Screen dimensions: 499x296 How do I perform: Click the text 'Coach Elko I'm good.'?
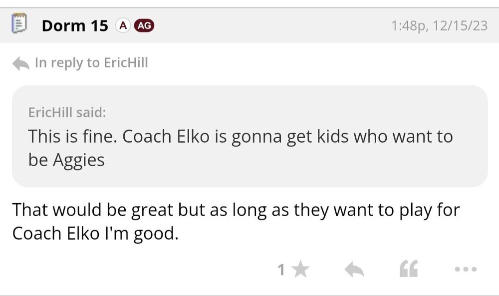95,234
